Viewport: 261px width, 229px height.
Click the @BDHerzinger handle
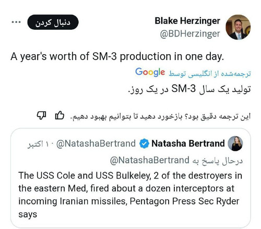pyautogui.click(x=190, y=34)
